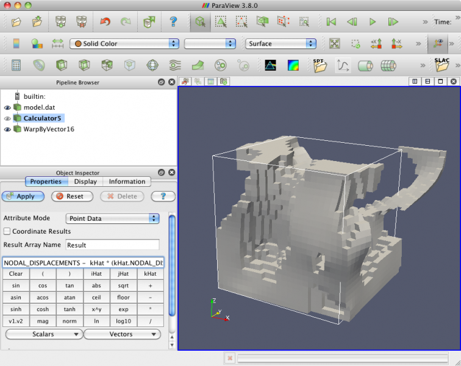The width and height of the screenshot is (461, 366).
Task: Click the Reset button
Action: click(x=72, y=196)
